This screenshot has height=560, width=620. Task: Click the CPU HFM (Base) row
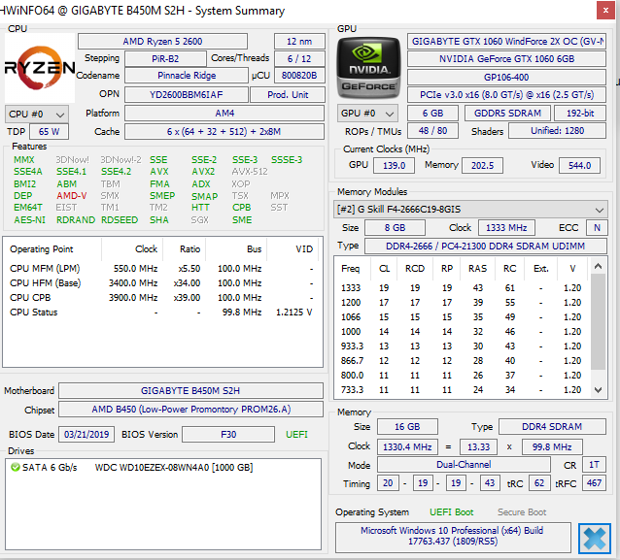162,283
